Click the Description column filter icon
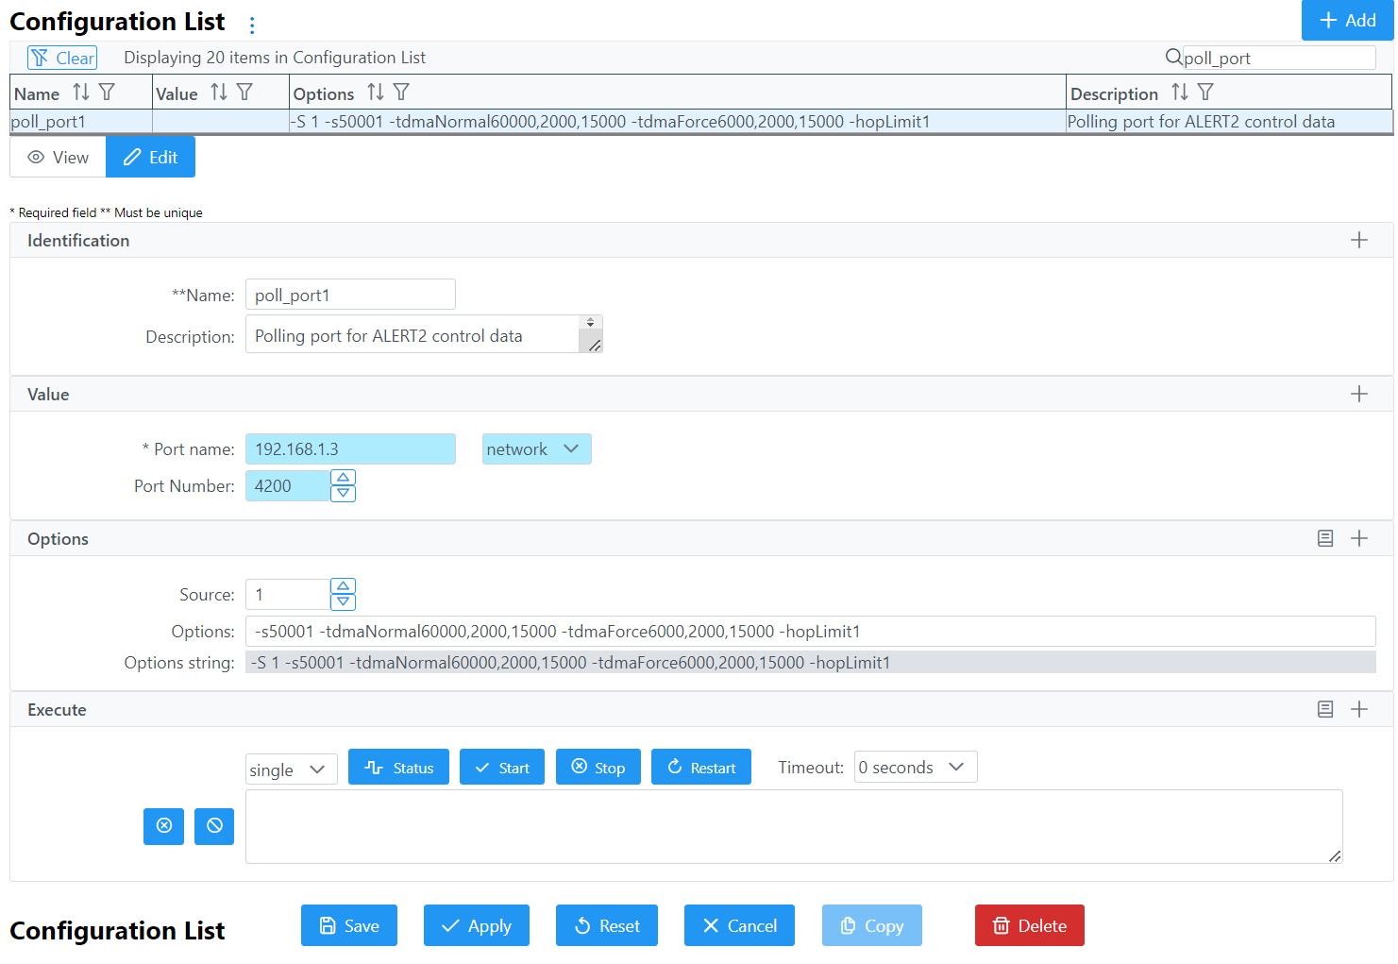1398x964 pixels. coord(1205,93)
